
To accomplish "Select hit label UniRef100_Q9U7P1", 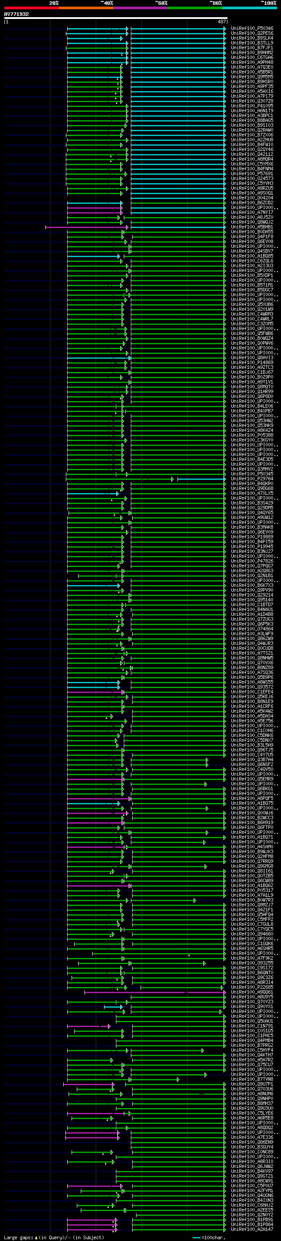I will pos(252,1084).
